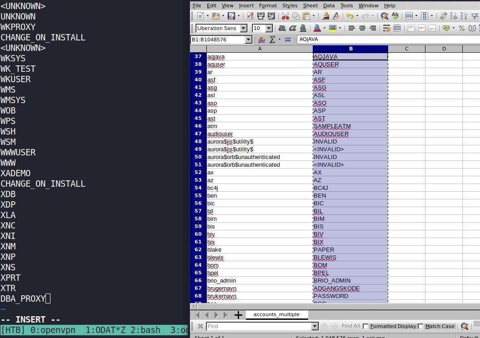Open the File menu

pos(197,5)
